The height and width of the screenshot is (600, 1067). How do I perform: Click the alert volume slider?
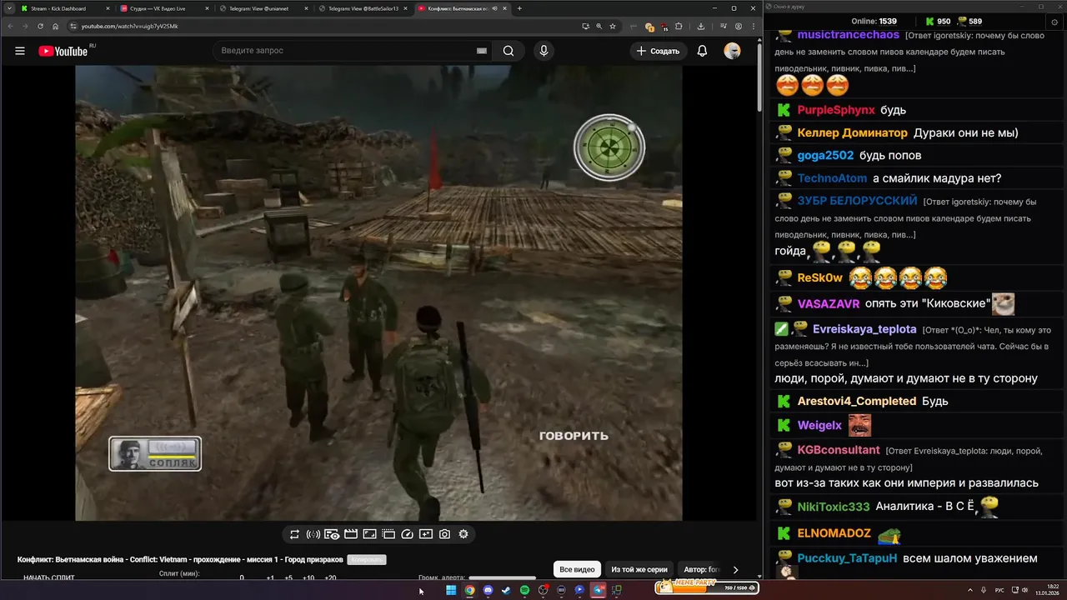503,577
